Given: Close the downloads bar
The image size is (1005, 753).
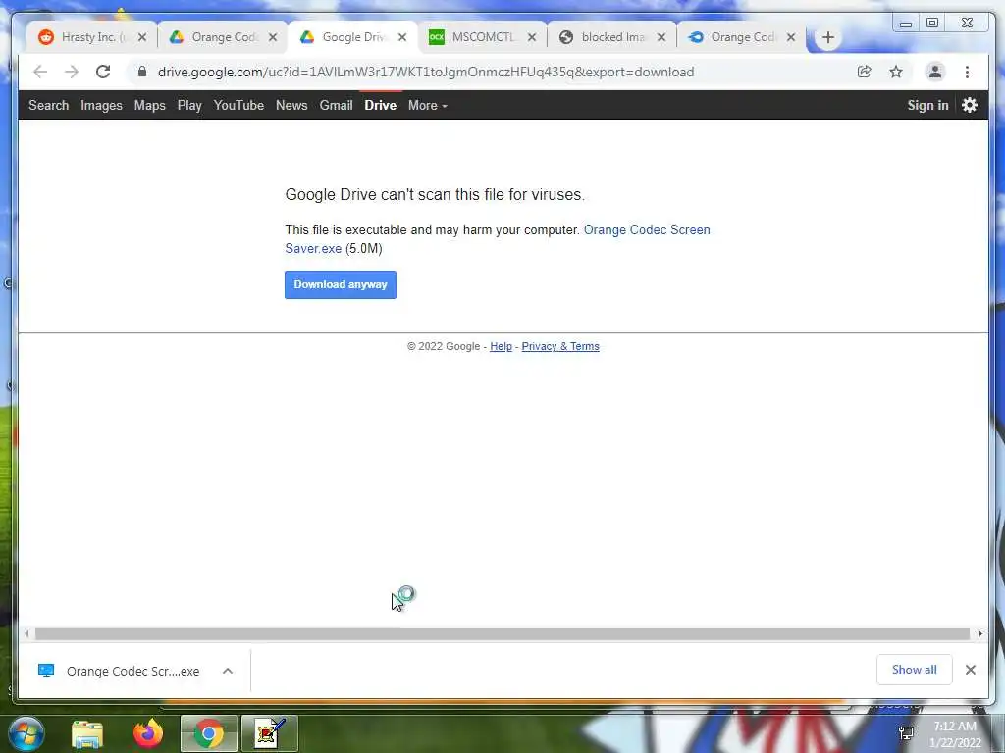Looking at the screenshot, I should tap(971, 670).
